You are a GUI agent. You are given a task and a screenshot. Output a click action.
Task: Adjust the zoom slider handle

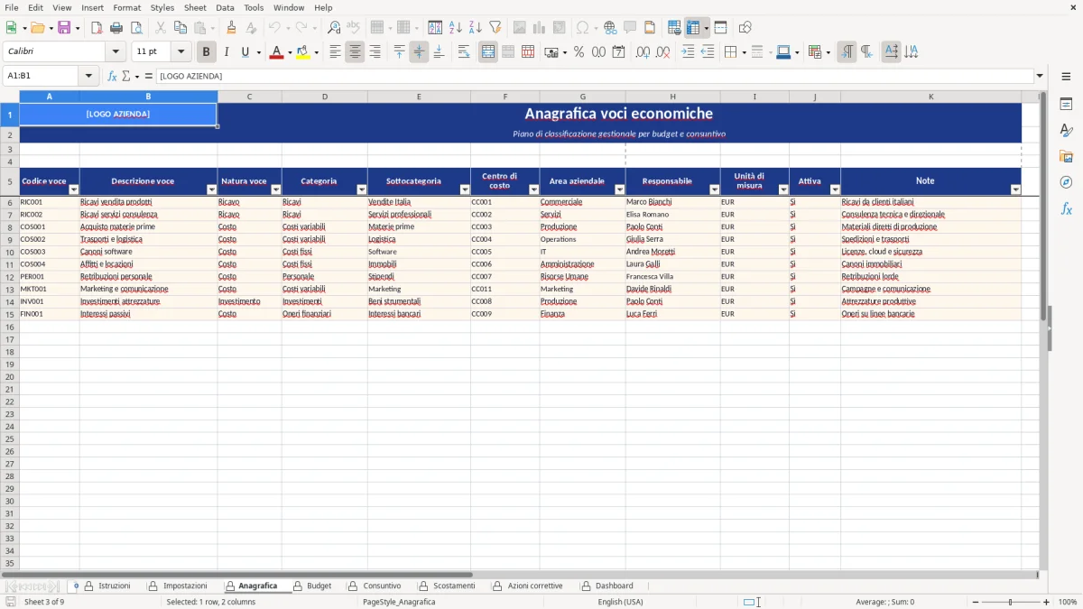click(x=1010, y=602)
